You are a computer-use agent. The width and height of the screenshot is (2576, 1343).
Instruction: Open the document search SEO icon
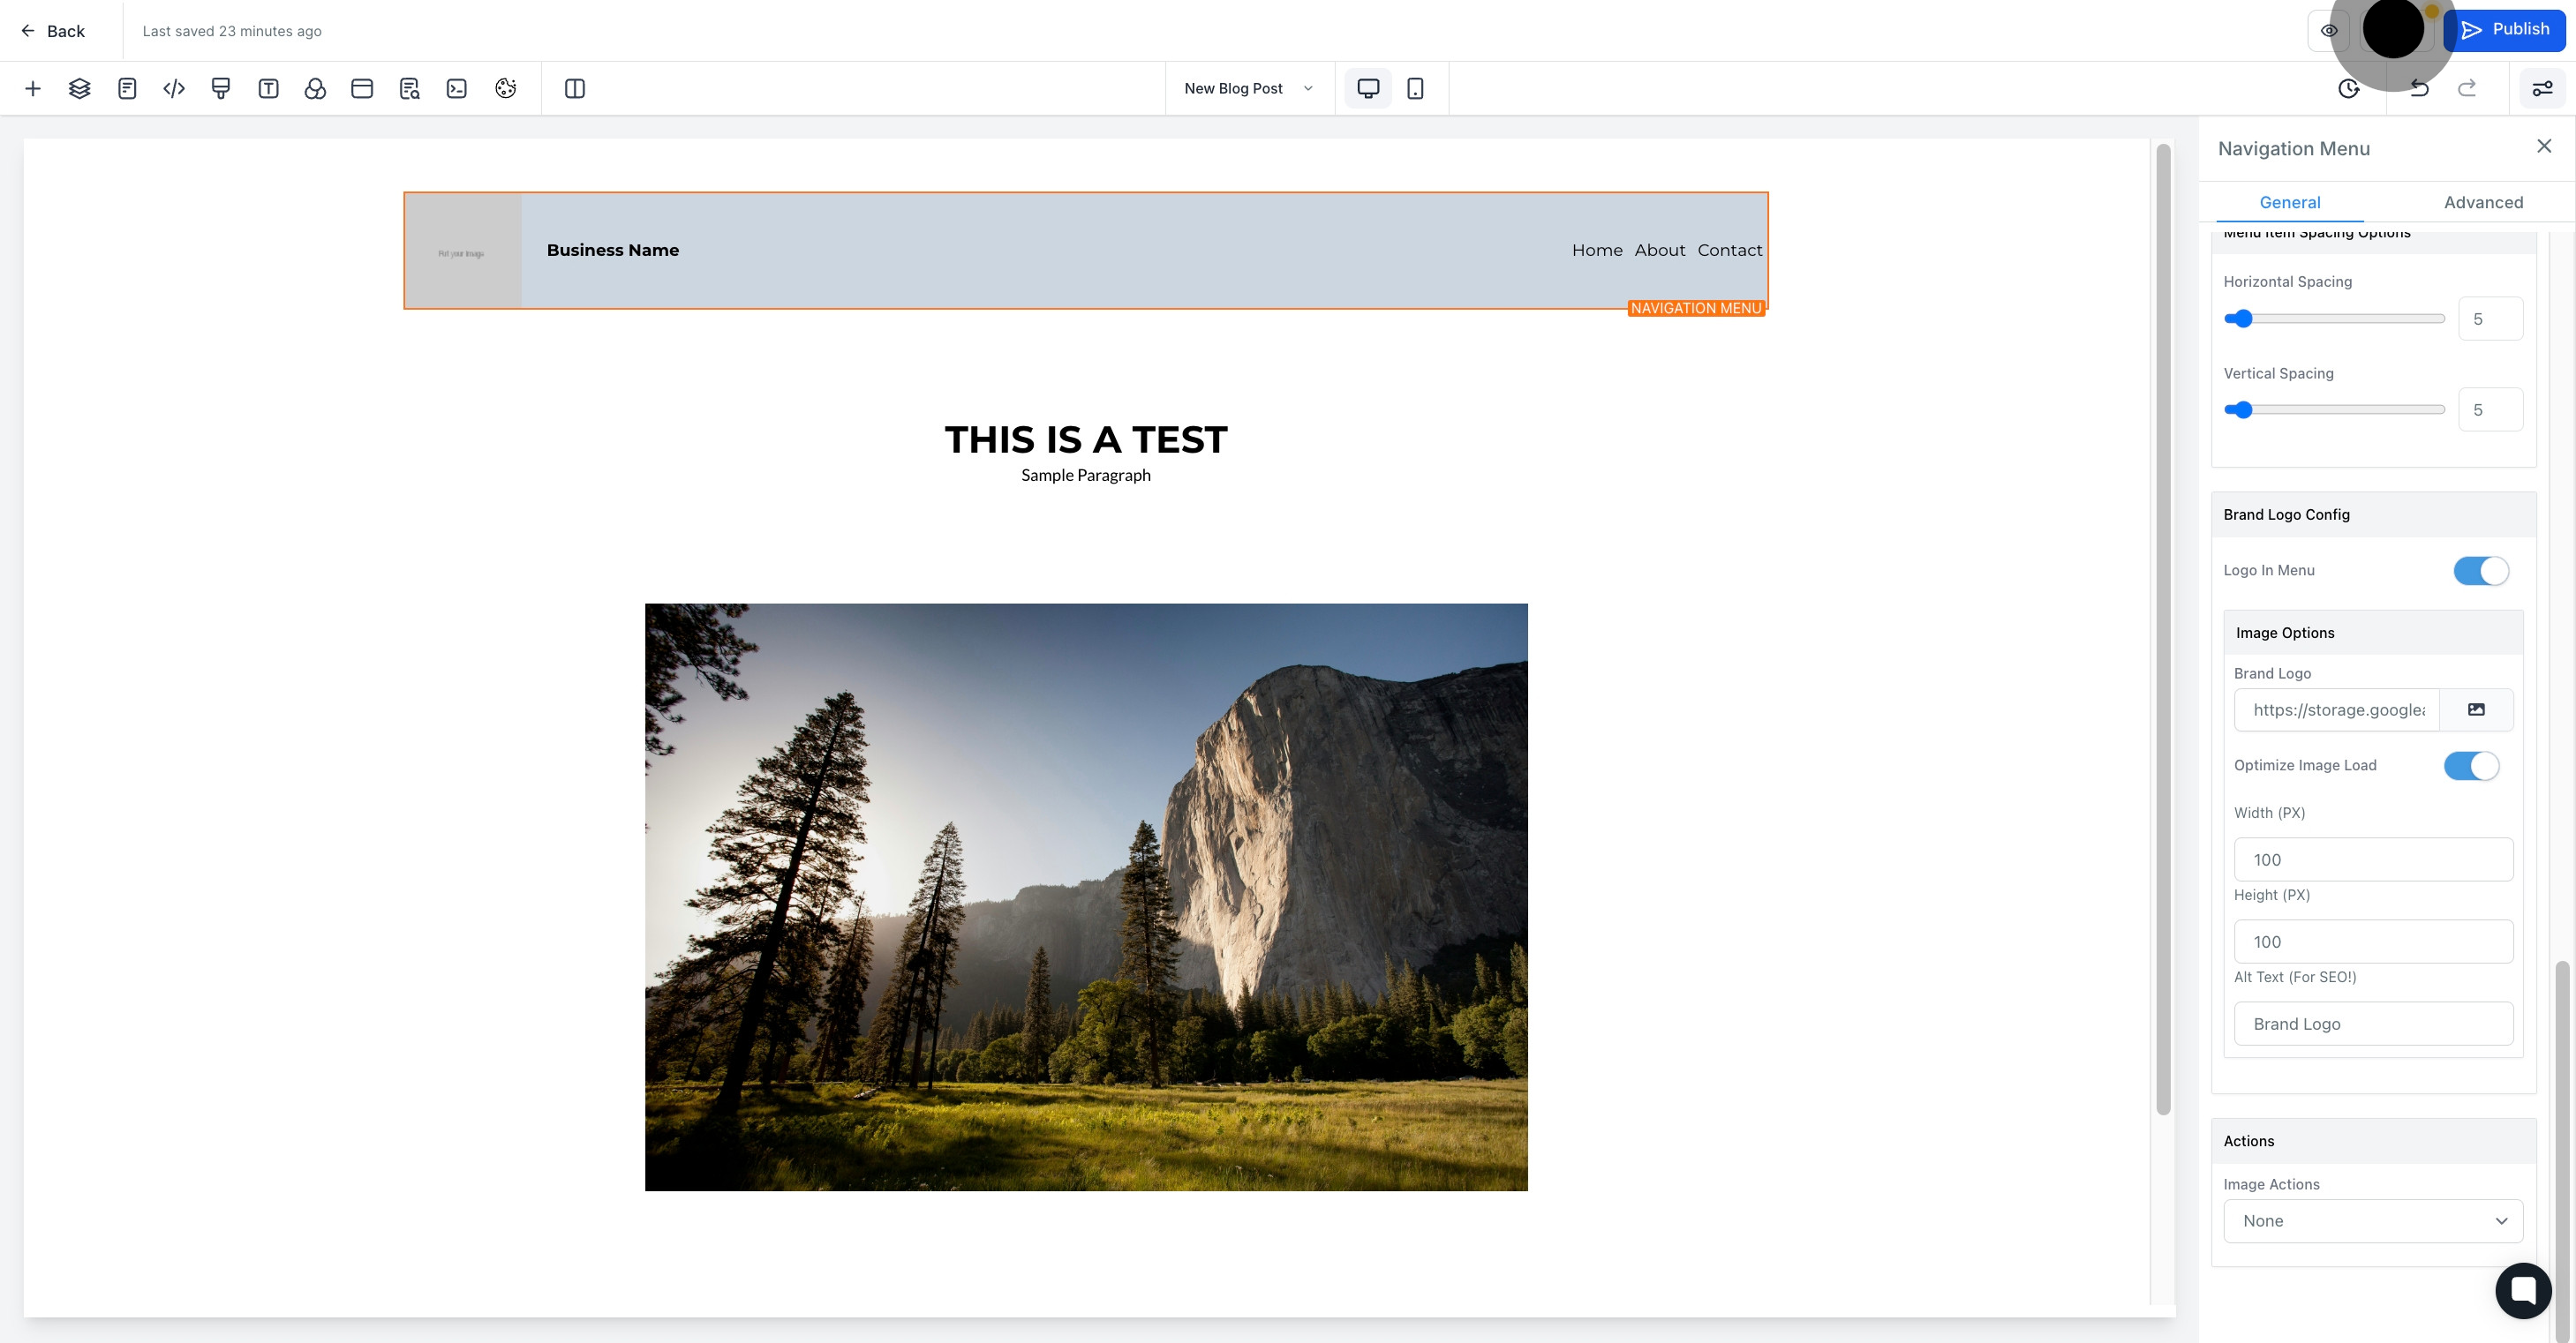(x=410, y=89)
